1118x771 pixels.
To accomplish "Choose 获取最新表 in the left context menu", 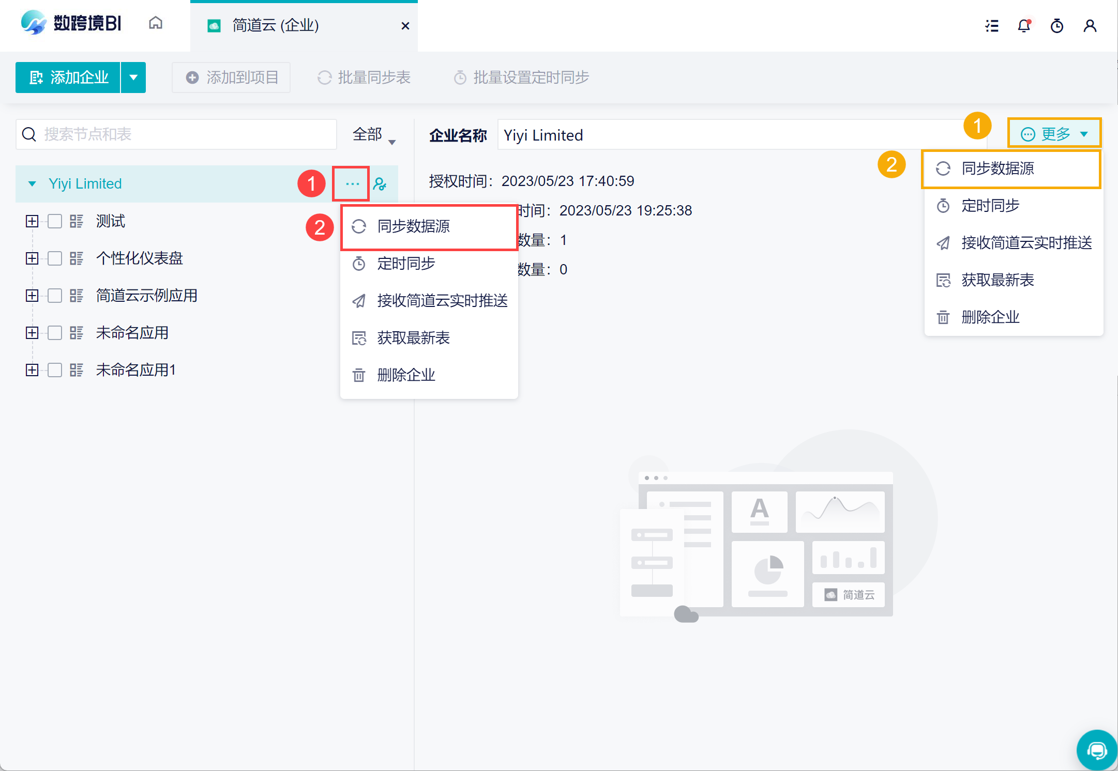I will coord(429,338).
